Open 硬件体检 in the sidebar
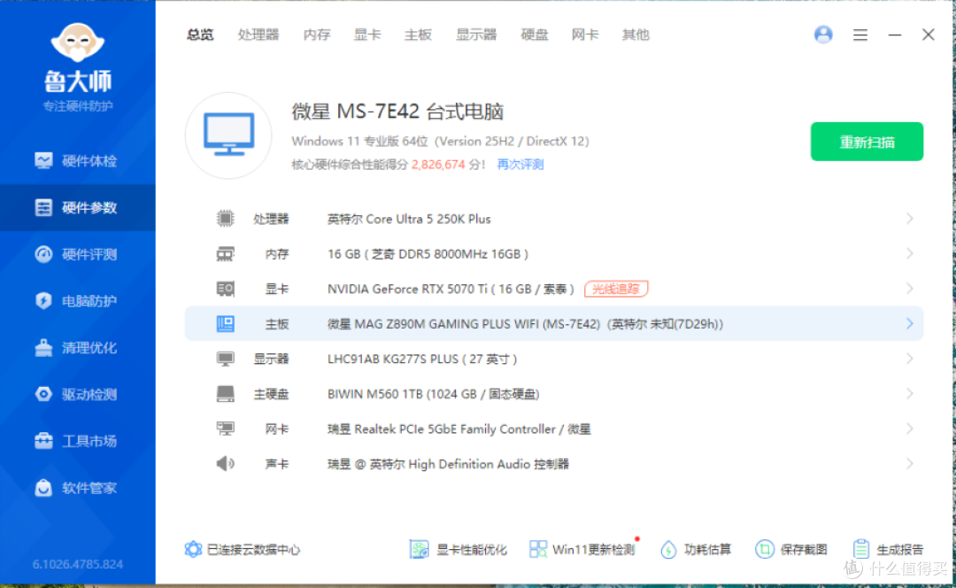Screen dimensions: 956x588 (77, 161)
